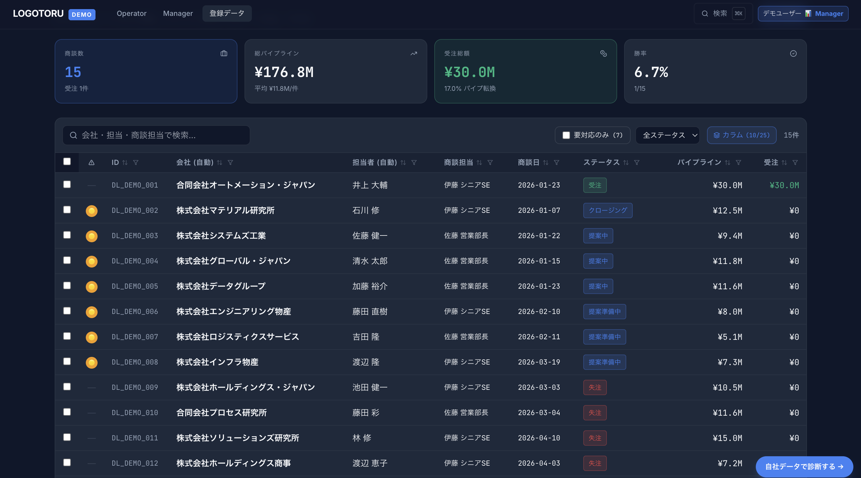
Task: Open filter for 商談担当 column
Action: click(490, 163)
